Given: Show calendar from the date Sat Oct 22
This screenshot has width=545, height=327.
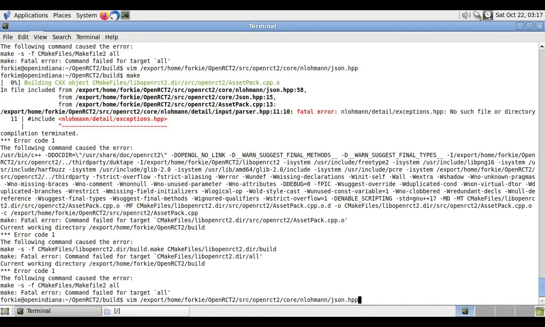Looking at the screenshot, I should point(519,15).
